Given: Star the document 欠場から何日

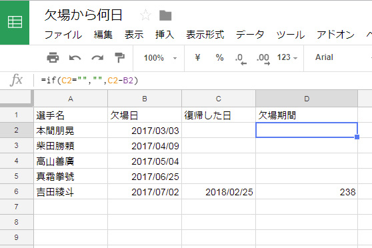Looking at the screenshot, I should [145, 15].
